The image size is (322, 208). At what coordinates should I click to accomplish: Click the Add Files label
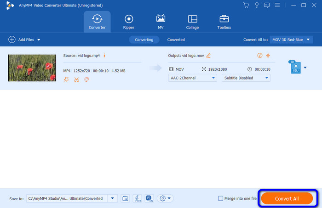26,40
